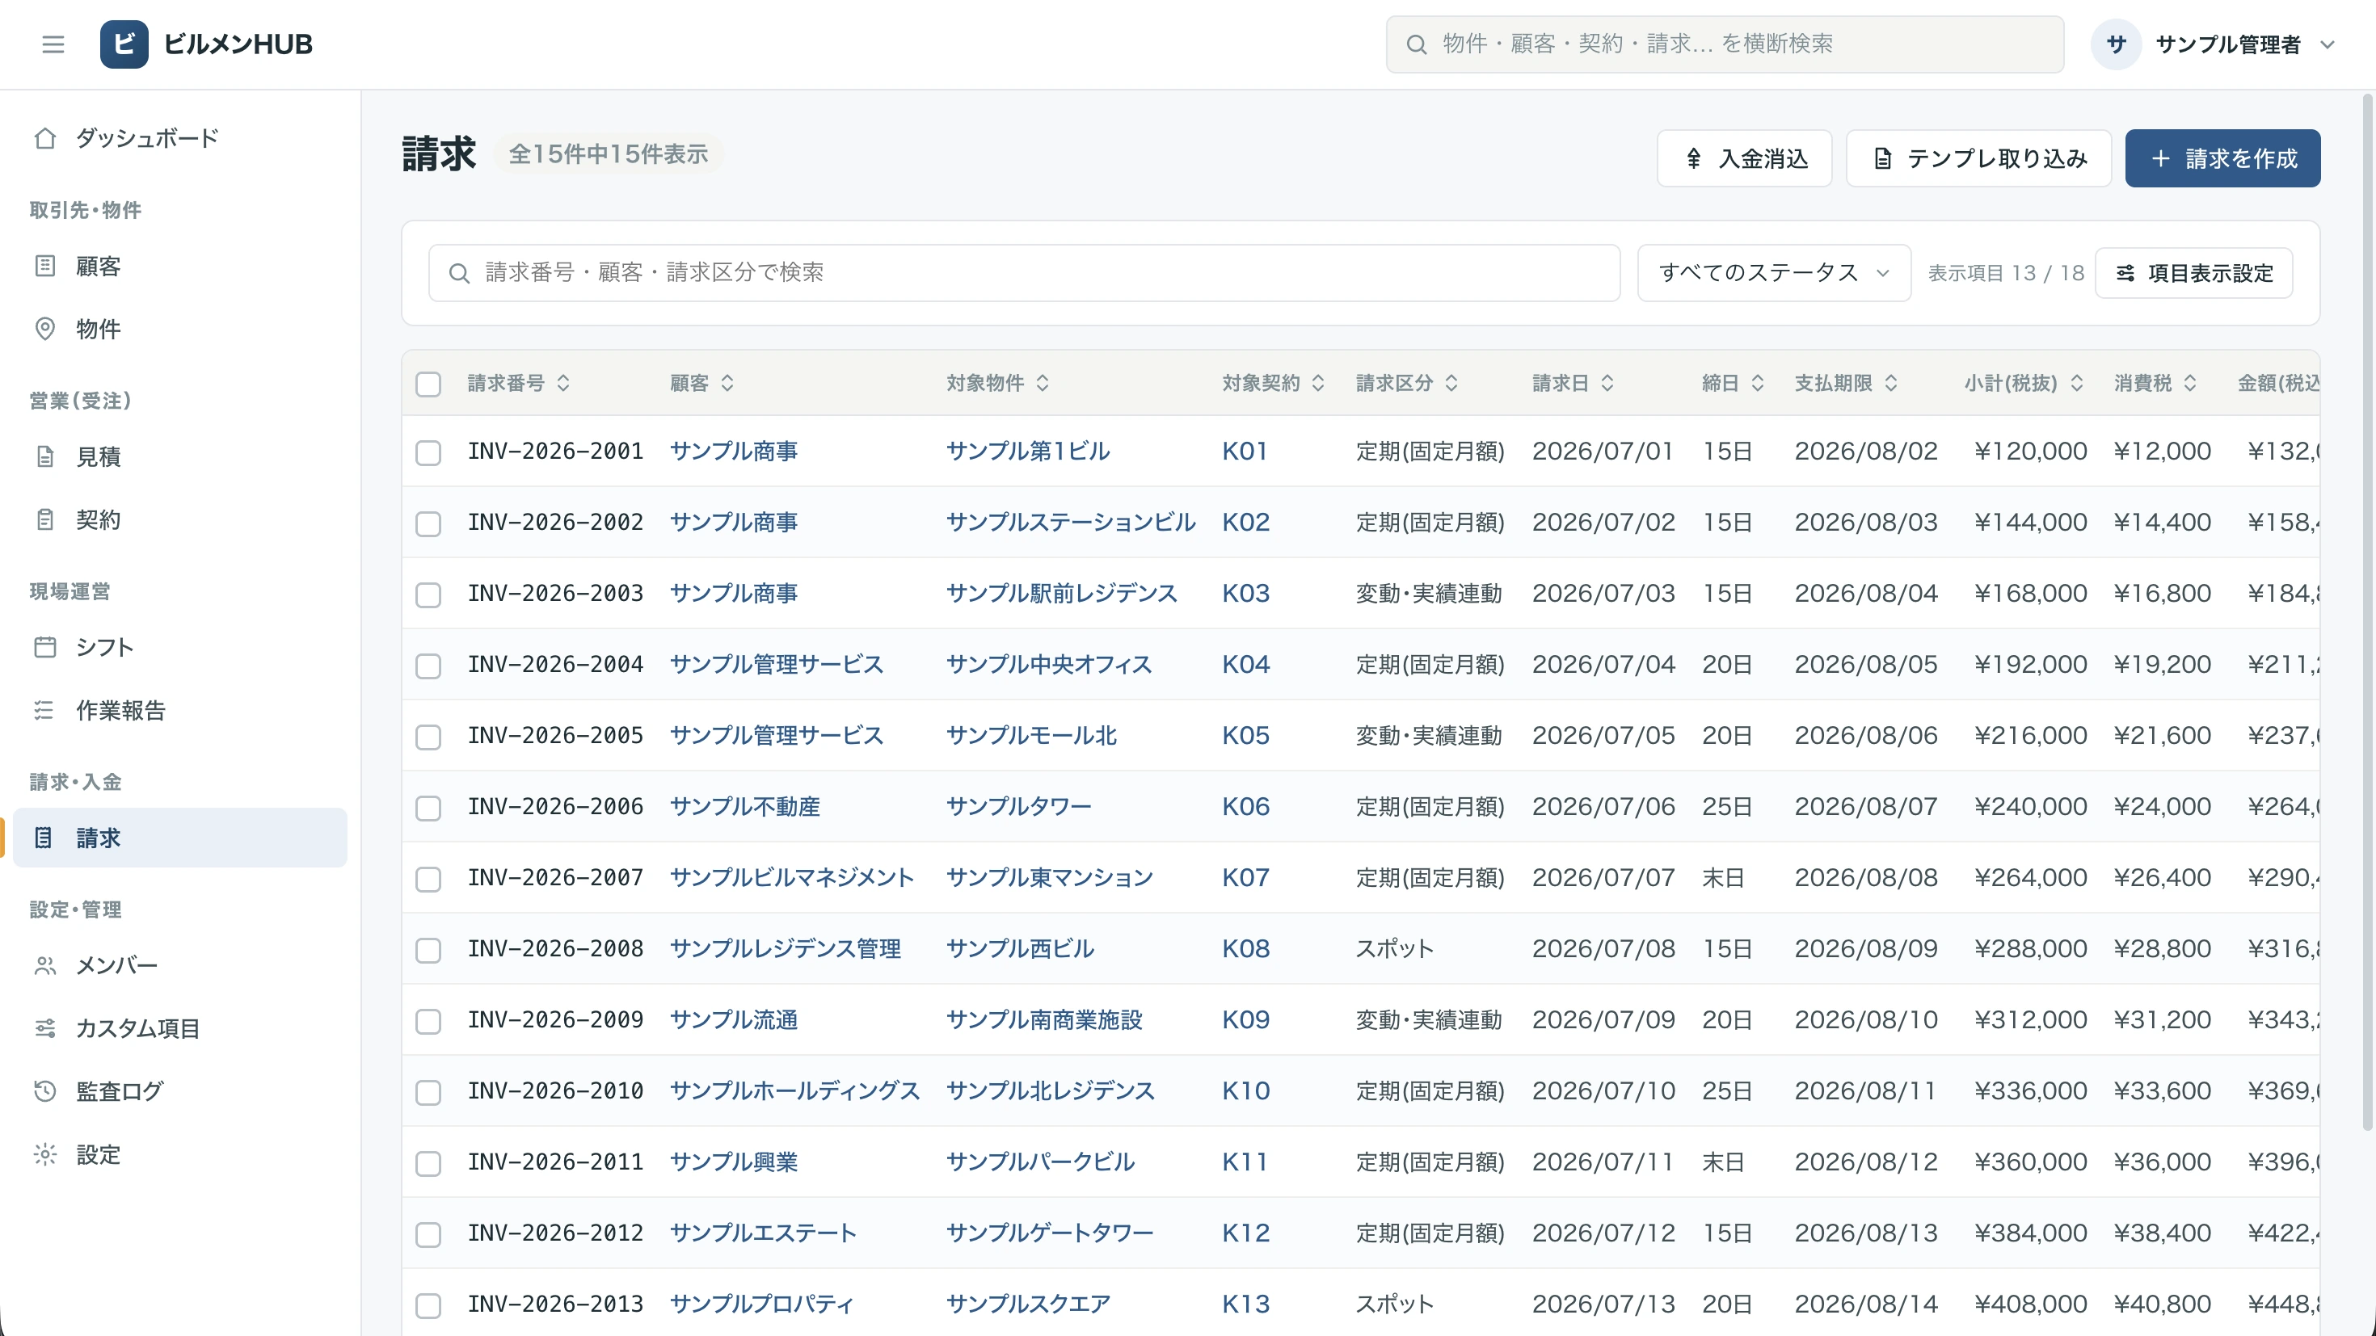Image resolution: width=2376 pixels, height=1336 pixels.
Task: Click the 入金消込 yen icon
Action: pos(1693,158)
